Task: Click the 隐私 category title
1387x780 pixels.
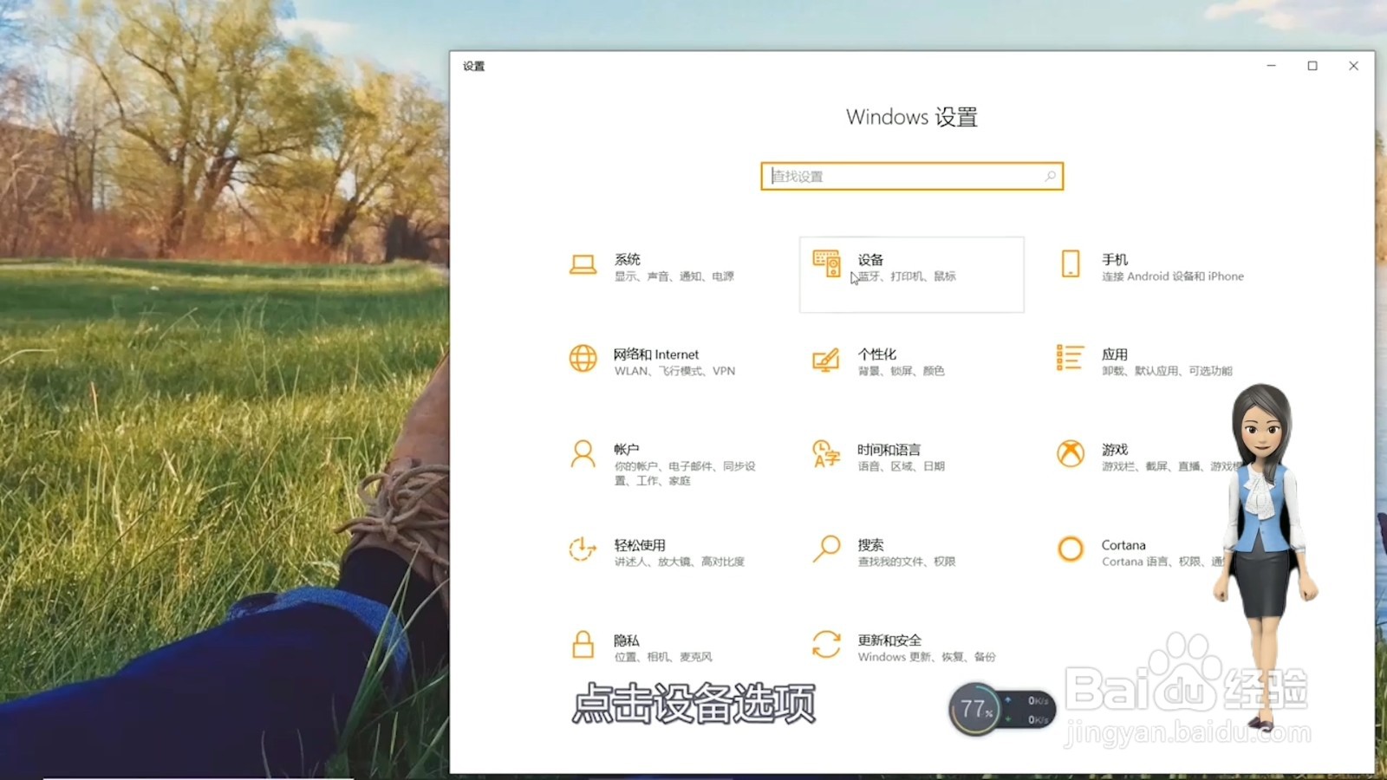Action: pyautogui.click(x=627, y=640)
